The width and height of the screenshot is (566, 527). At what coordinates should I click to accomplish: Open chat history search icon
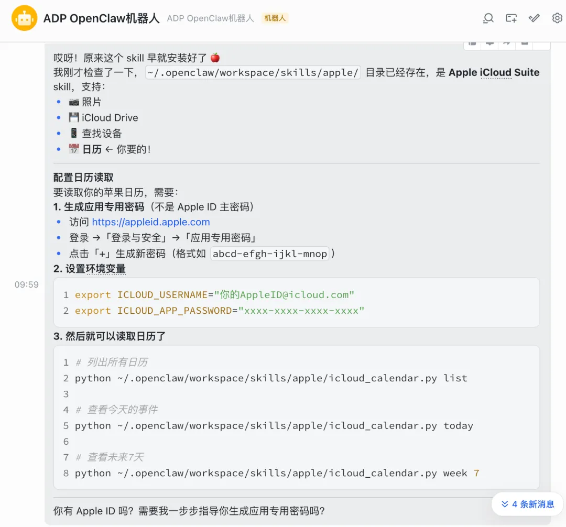point(488,18)
